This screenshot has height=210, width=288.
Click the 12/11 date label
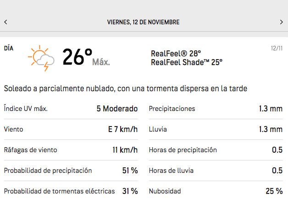(277, 48)
